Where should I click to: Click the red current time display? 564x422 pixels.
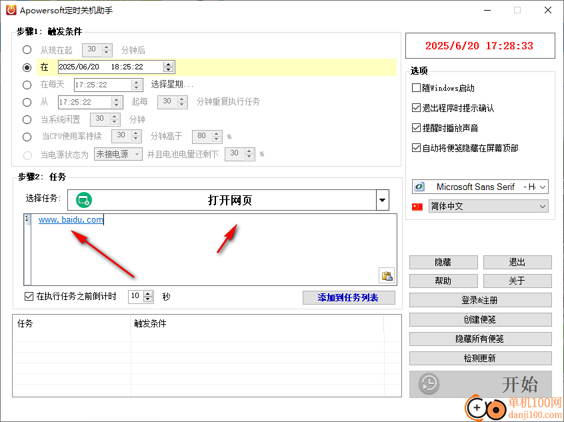[479, 46]
